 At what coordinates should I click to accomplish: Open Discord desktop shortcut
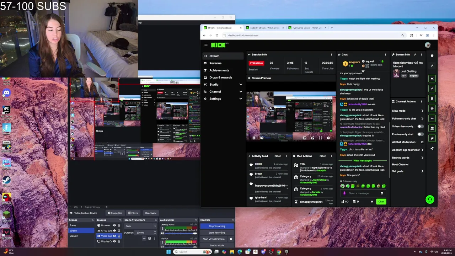pos(6,94)
